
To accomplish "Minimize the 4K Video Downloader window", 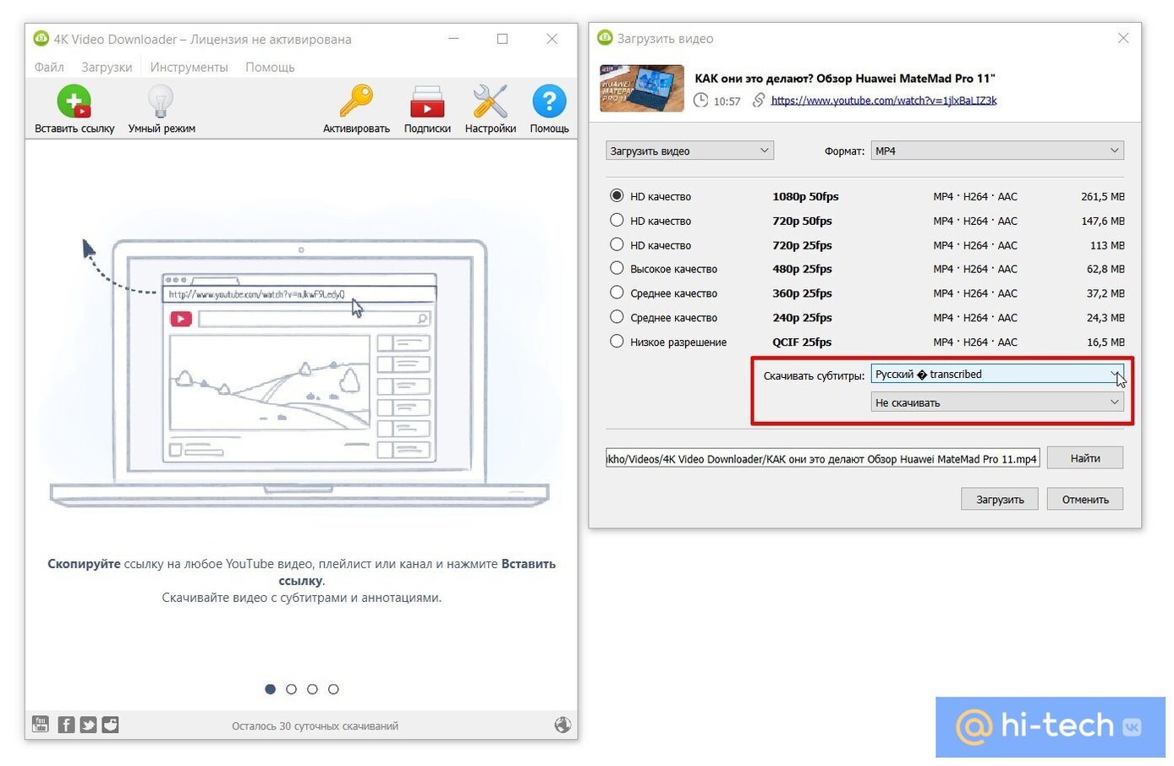I will 453,39.
